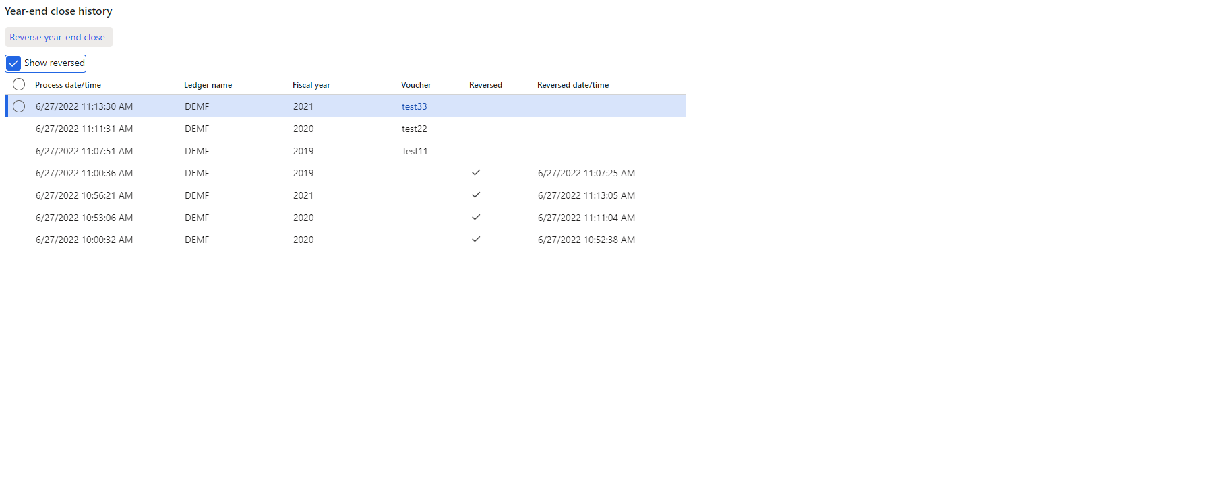1210x489 pixels.
Task: Click the Fiscal year column header
Action: tap(311, 85)
